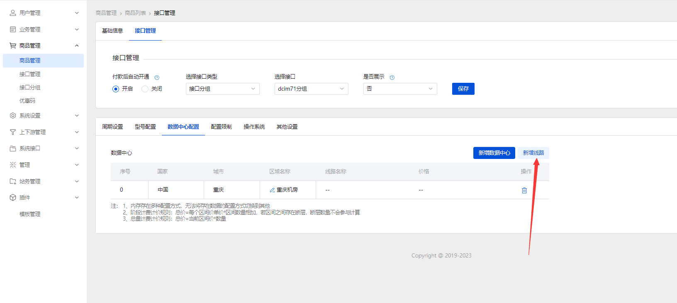The image size is (677, 303).
Task: Switch to the 接口管理 top tab
Action: (x=145, y=31)
